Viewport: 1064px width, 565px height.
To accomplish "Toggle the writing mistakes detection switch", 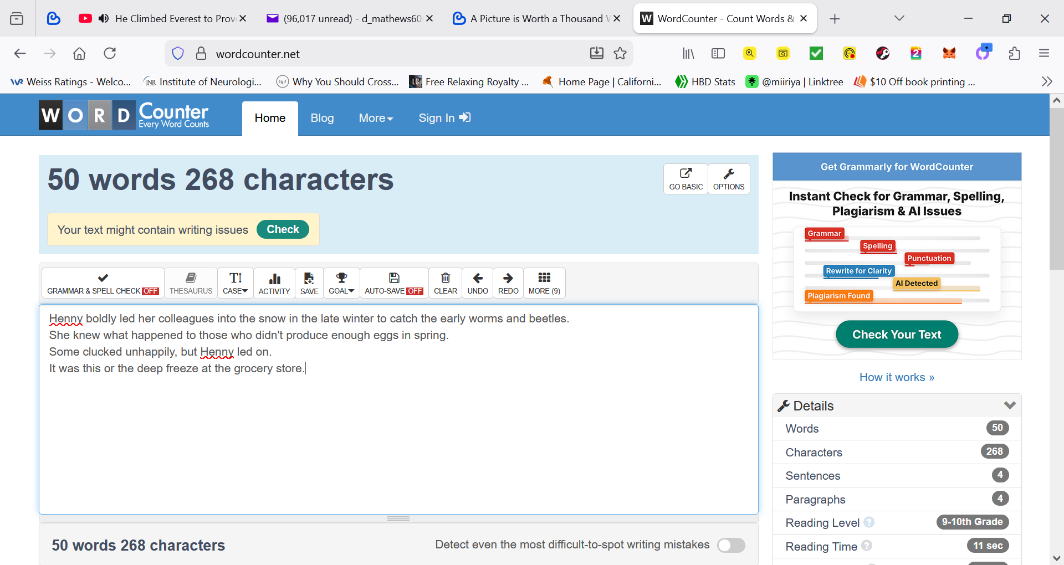I will click(731, 545).
